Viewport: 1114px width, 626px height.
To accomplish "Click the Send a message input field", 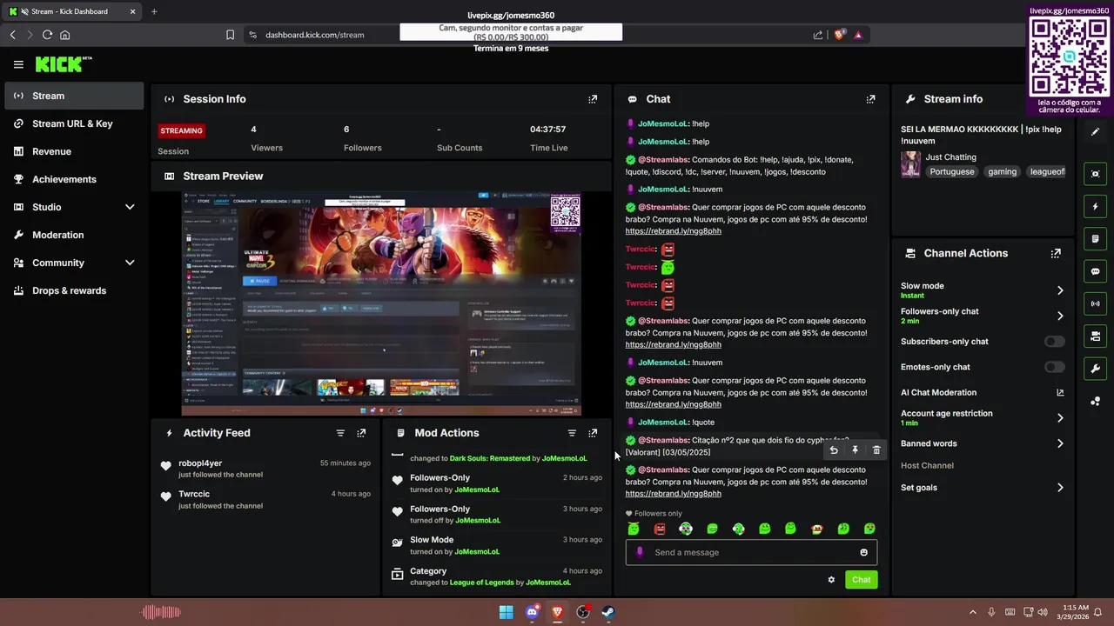I will [751, 552].
